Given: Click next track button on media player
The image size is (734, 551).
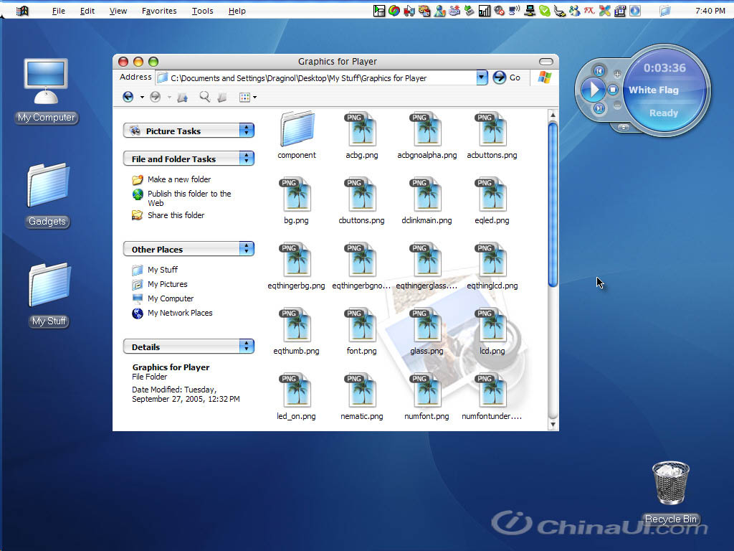Looking at the screenshot, I should (599, 108).
